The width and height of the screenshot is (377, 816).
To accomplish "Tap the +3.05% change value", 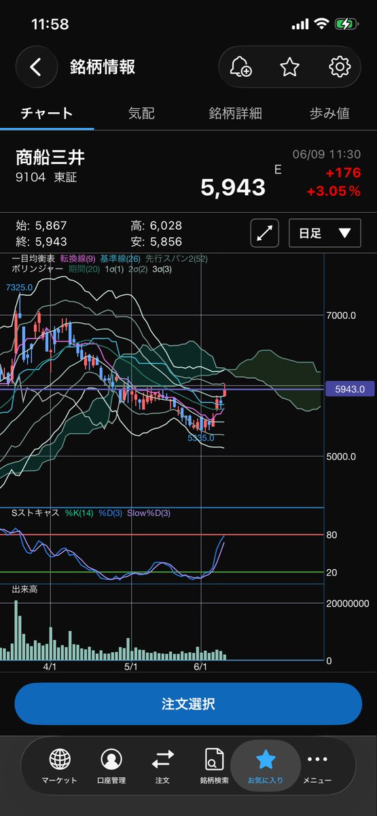I will (x=334, y=191).
